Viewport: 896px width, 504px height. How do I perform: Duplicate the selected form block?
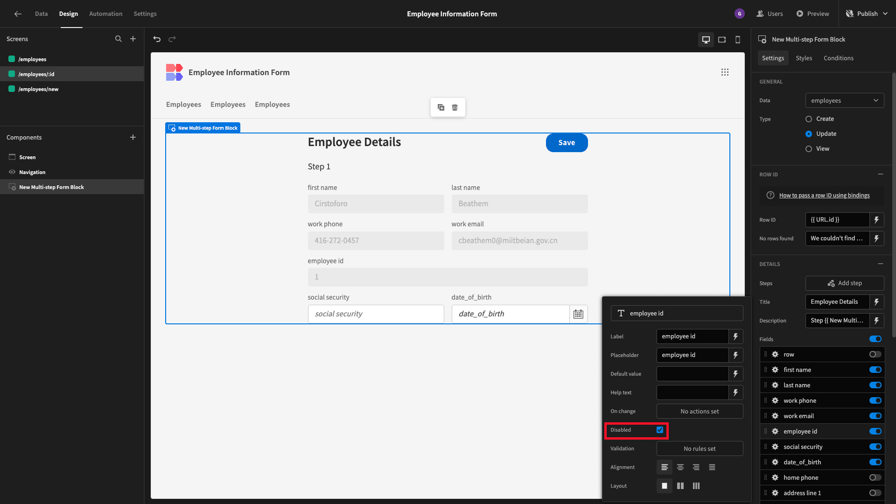(x=441, y=107)
